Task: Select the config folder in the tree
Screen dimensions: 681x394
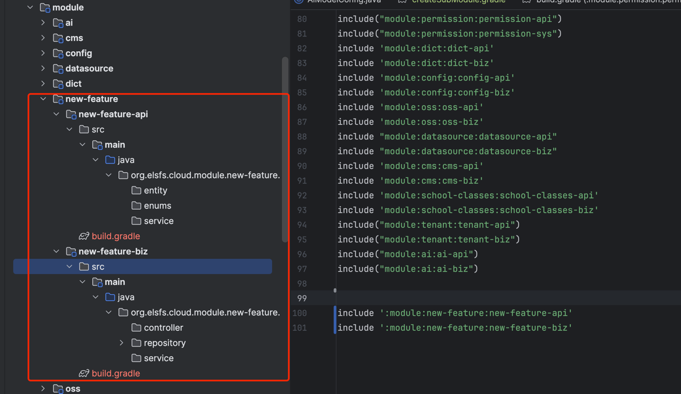Action: pos(79,53)
